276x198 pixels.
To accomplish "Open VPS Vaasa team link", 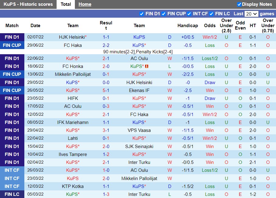I will click(139, 130).
